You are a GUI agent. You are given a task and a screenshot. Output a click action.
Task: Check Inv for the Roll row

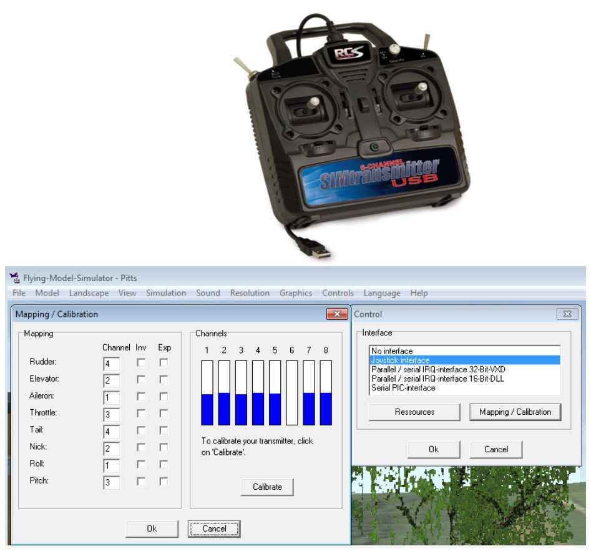pos(141,464)
